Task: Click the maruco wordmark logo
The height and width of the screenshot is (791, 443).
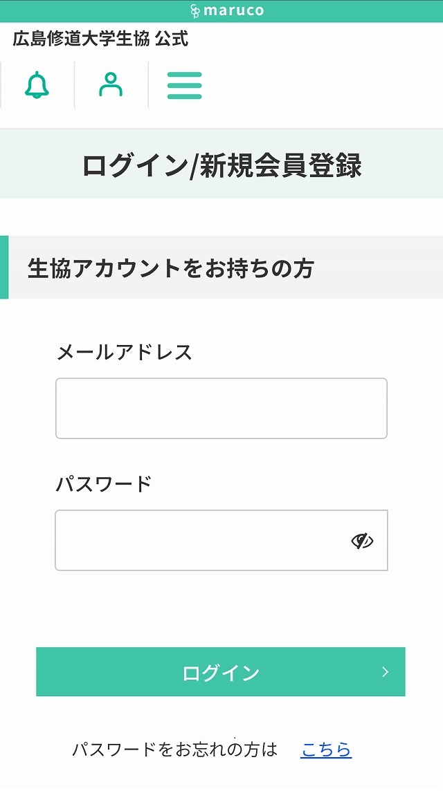Action: pyautogui.click(x=235, y=10)
